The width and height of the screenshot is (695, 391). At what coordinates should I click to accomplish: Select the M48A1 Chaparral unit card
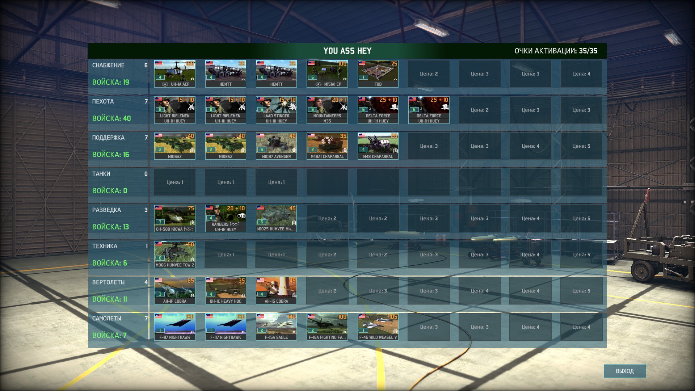[327, 146]
